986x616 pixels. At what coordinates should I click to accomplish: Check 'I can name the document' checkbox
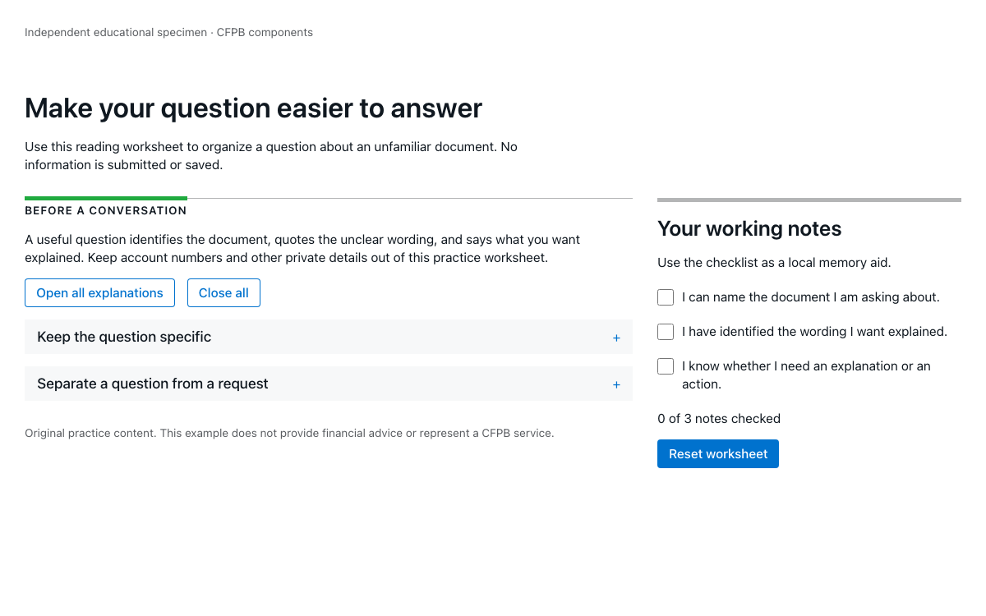(x=666, y=297)
